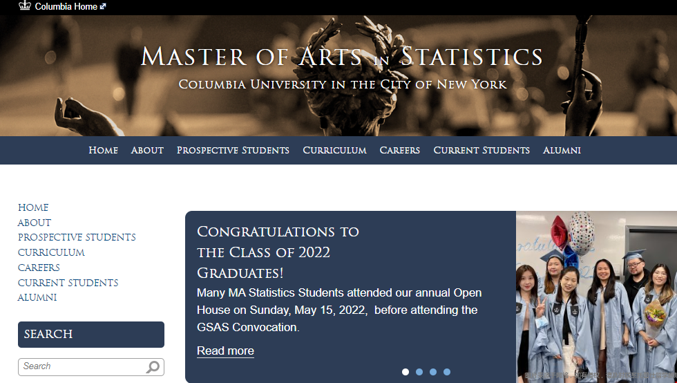677x383 pixels.
Task: Open Careers in the blue navigation bar
Action: click(400, 151)
